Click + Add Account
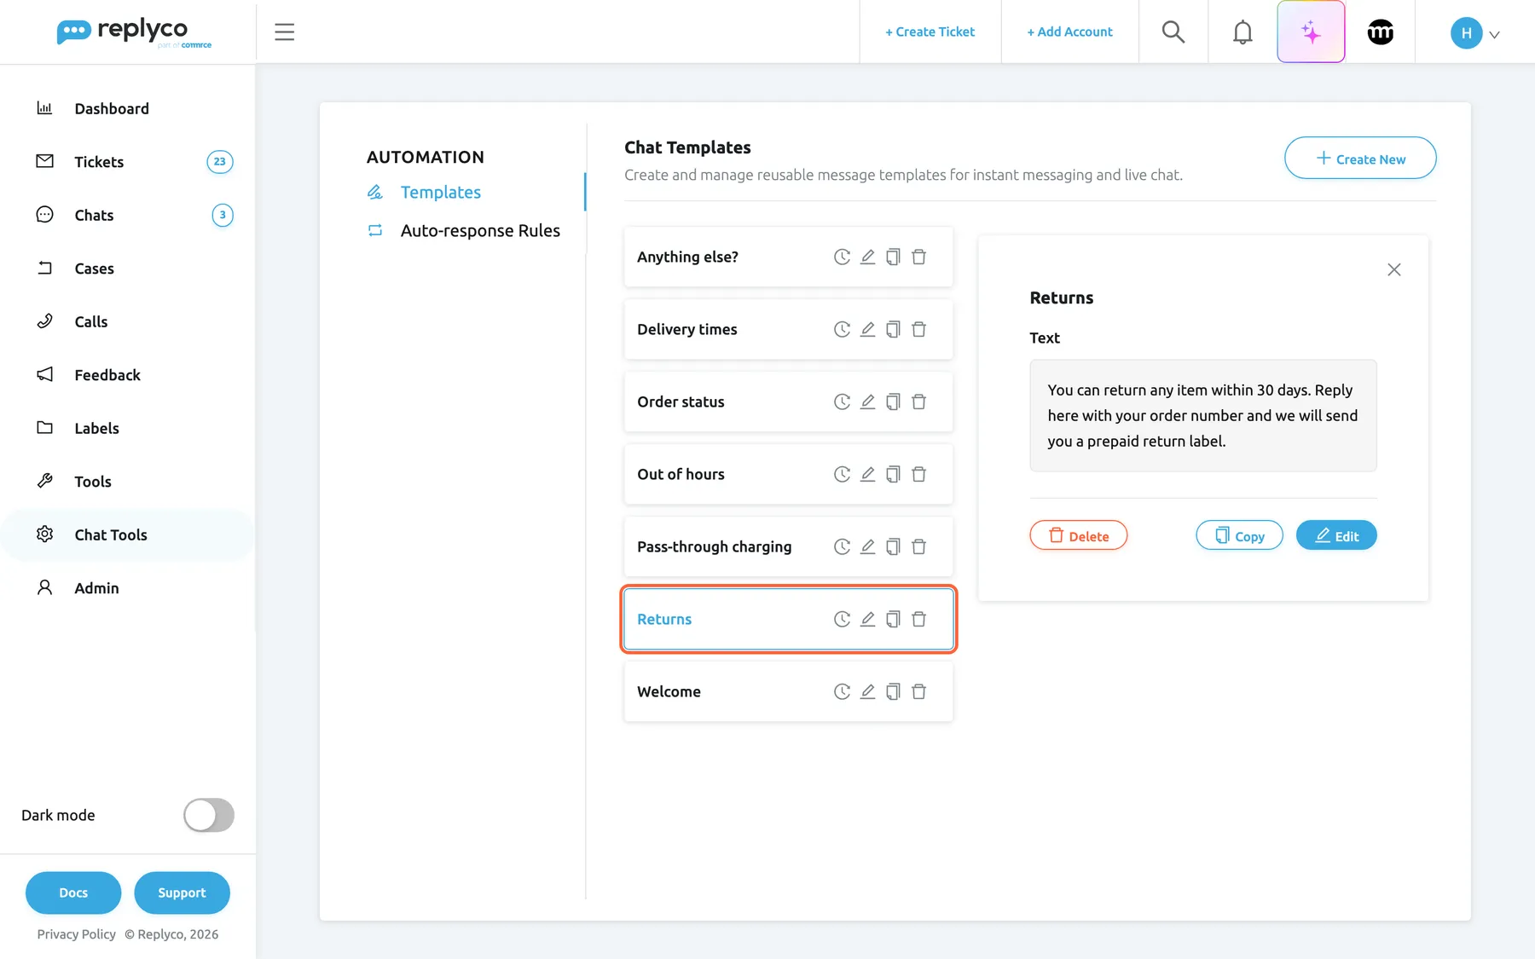The height and width of the screenshot is (959, 1535). (1069, 32)
